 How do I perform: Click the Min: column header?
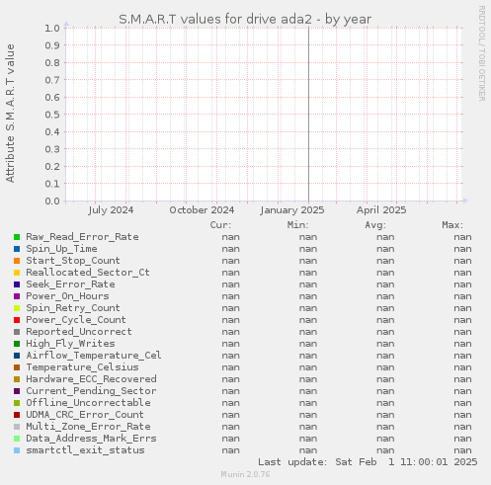pyautogui.click(x=298, y=225)
